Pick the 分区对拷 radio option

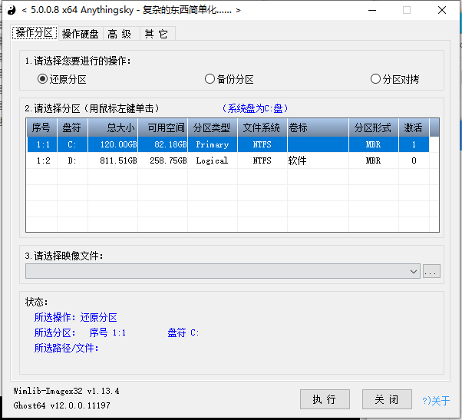394,79
